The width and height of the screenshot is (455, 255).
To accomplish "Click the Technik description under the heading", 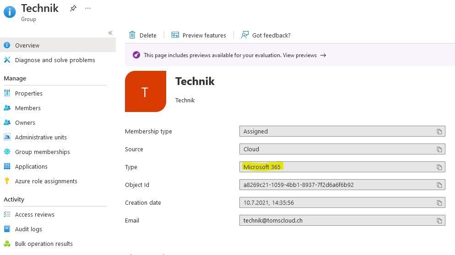I will pyautogui.click(x=185, y=100).
